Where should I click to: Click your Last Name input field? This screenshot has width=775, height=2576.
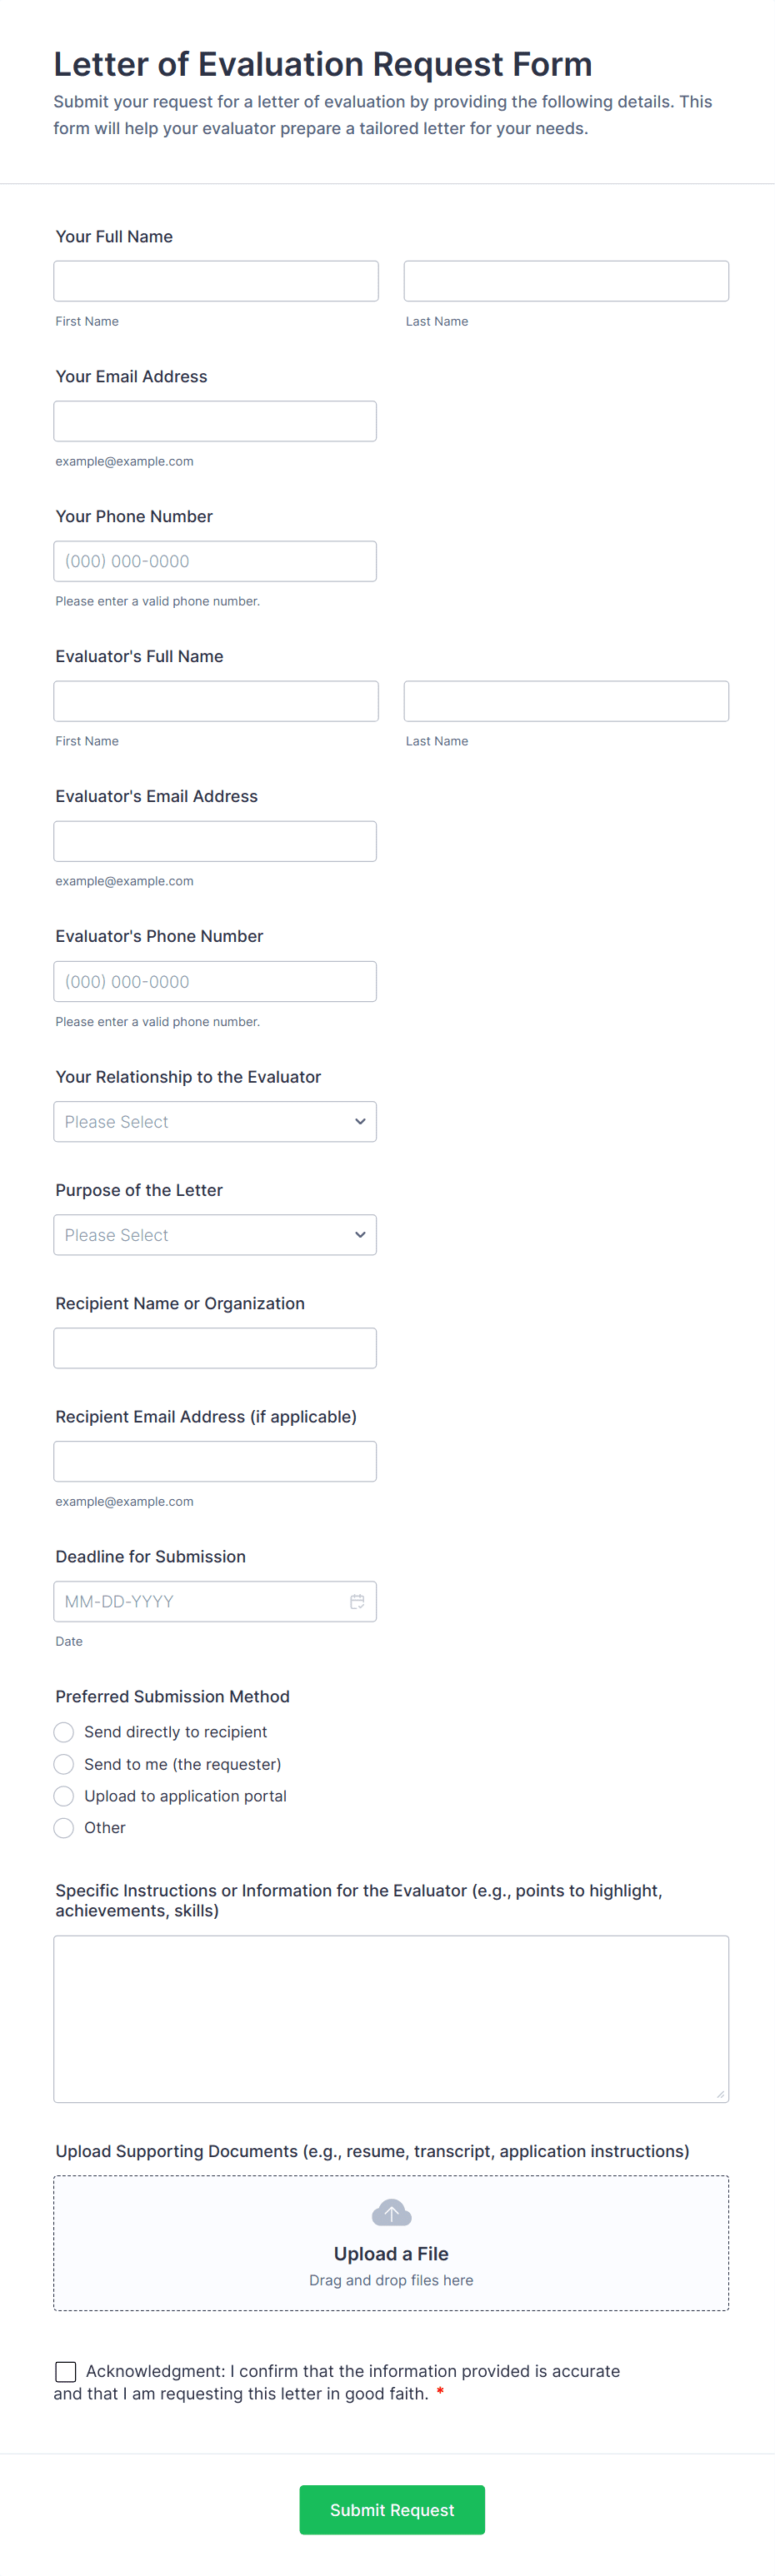pyautogui.click(x=566, y=281)
